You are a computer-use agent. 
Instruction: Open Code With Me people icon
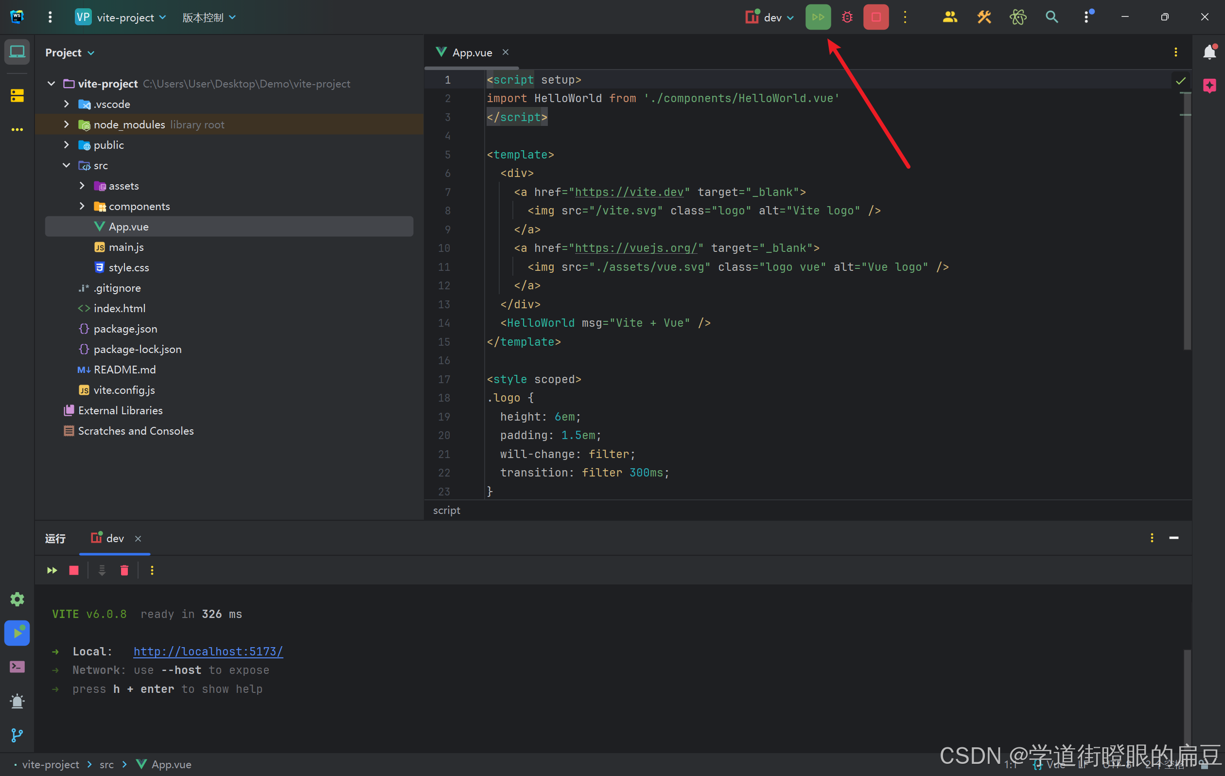point(949,18)
